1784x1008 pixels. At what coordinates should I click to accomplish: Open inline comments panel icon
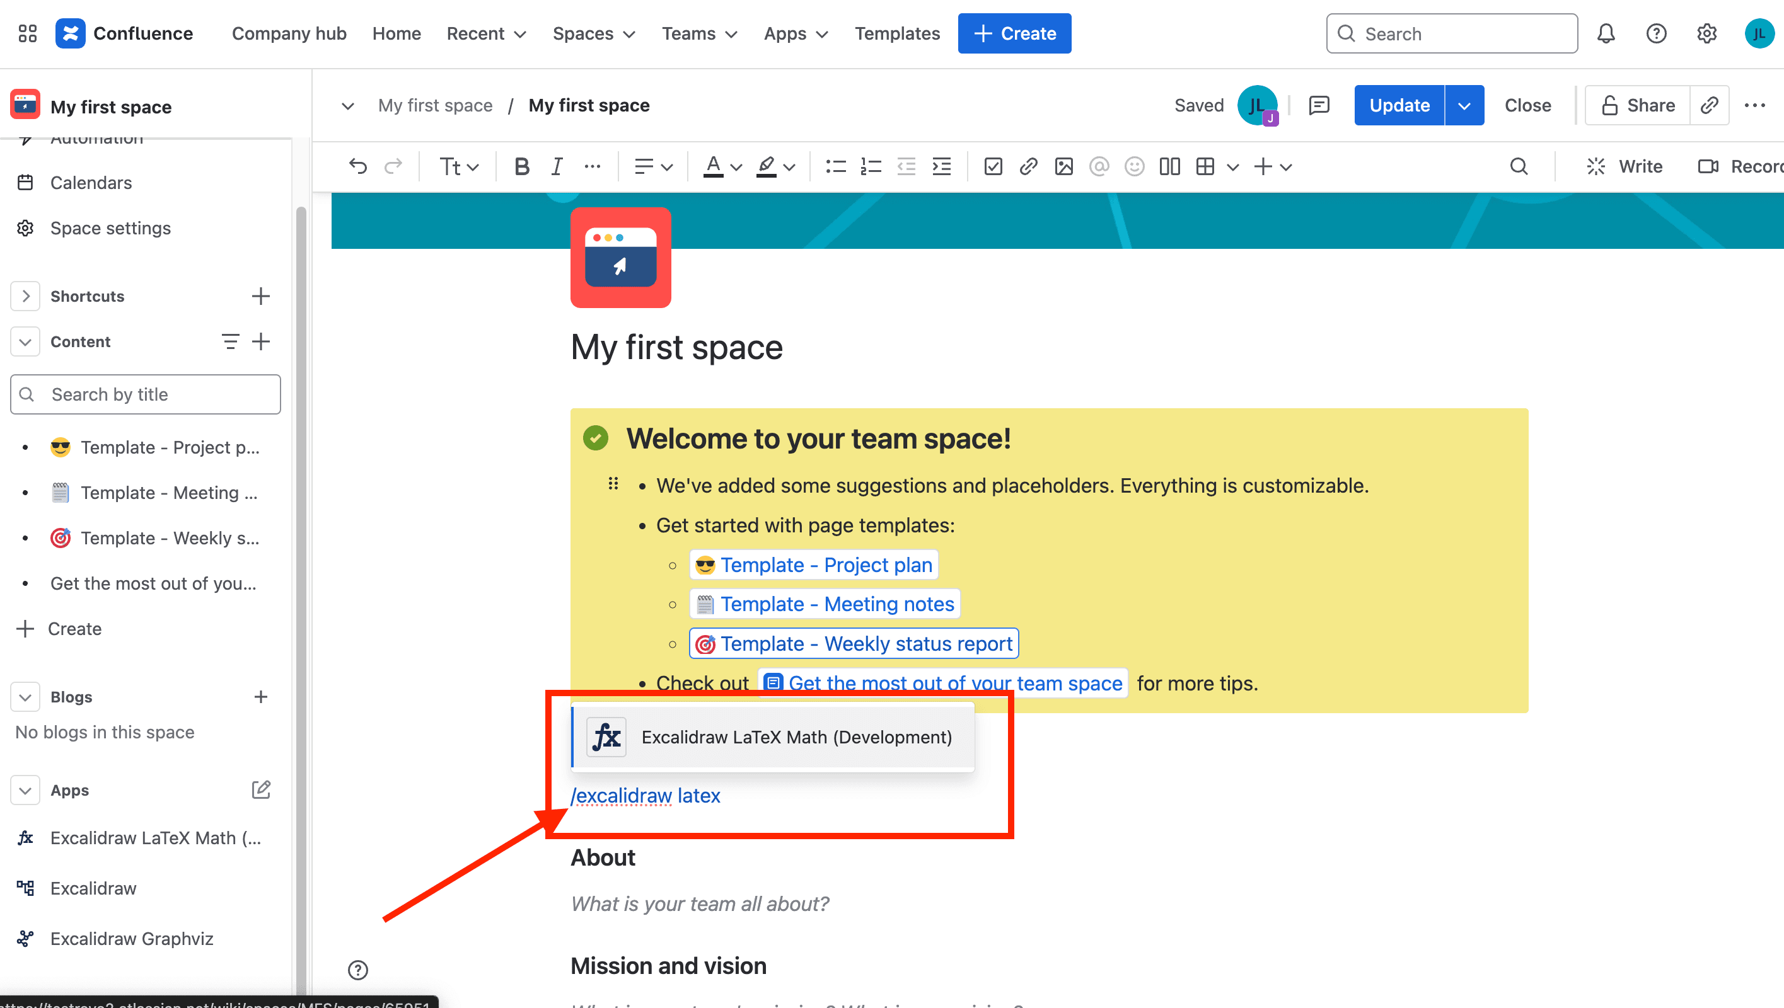point(1319,105)
